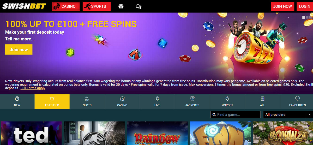313x145 pixels.
Task: Open the ted game thumbnail
Action: click(x=31, y=133)
